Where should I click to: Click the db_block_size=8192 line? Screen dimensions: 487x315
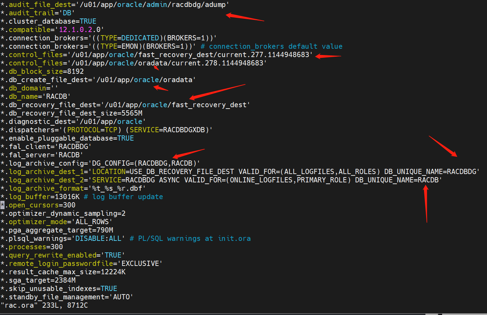tap(42, 71)
